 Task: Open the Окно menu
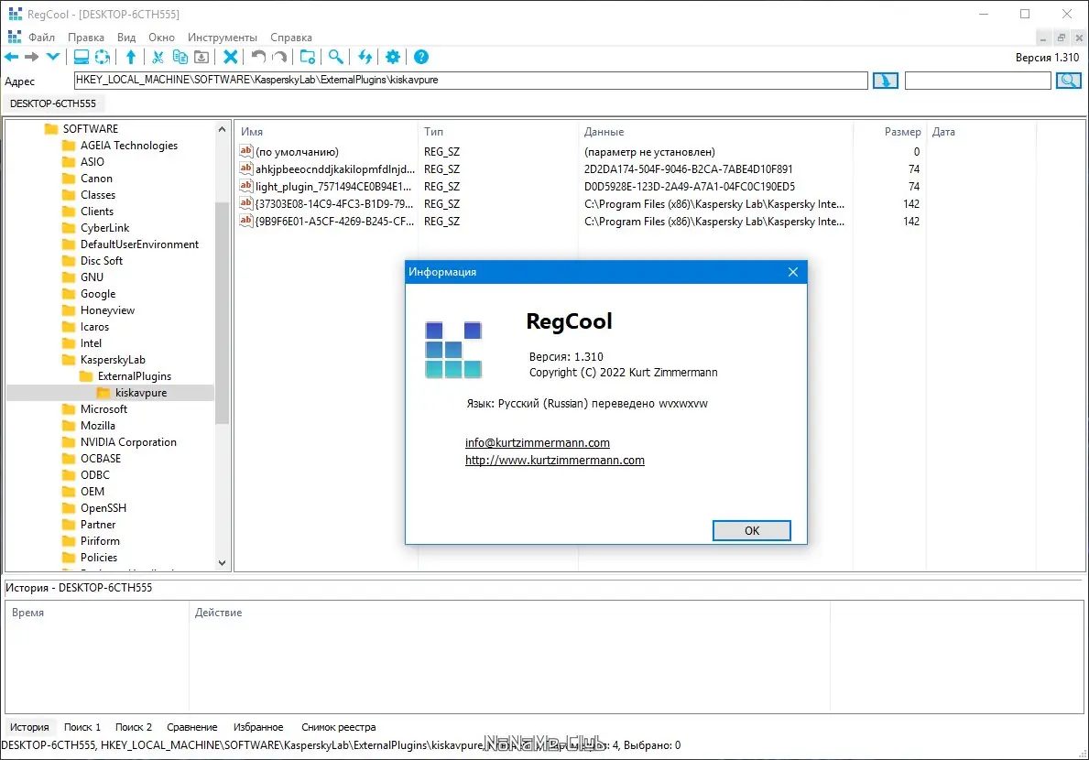click(161, 38)
